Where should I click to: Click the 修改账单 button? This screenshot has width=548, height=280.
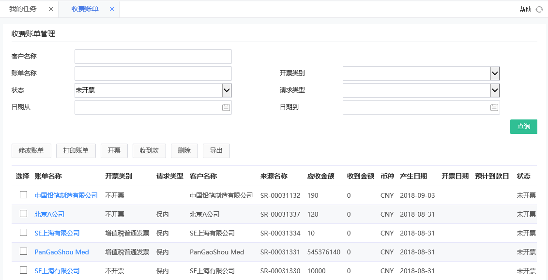click(x=31, y=150)
